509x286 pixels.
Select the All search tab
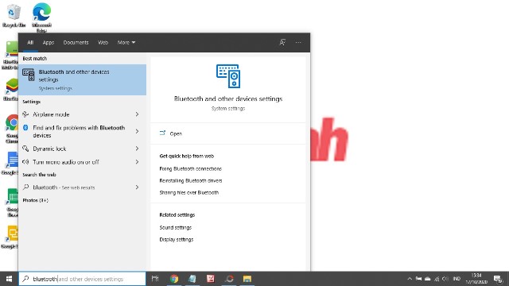point(30,42)
